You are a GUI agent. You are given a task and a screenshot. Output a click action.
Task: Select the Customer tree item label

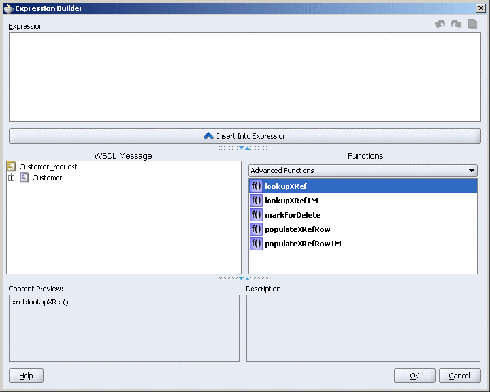47,178
